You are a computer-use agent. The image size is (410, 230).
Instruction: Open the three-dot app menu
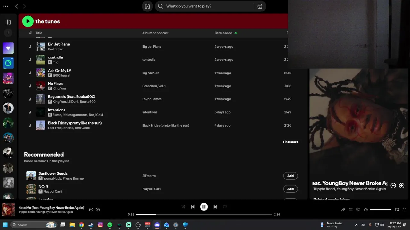[x=5, y=6]
